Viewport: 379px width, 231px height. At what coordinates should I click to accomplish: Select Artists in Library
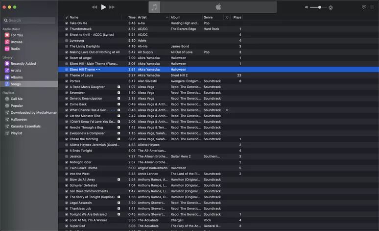tap(16, 70)
